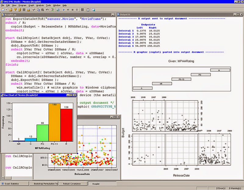Click the check program syntax icon
Image resolution: width=244 pixels, height=190 pixels.
pos(58,10)
